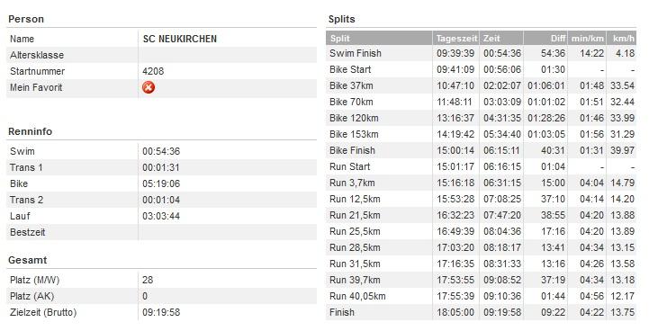
Task: Click the Tageszeit column header
Action: point(456,38)
